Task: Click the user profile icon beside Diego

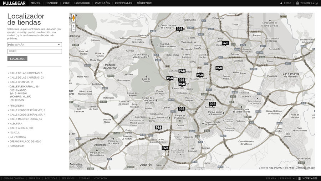Action: pos(281,3)
